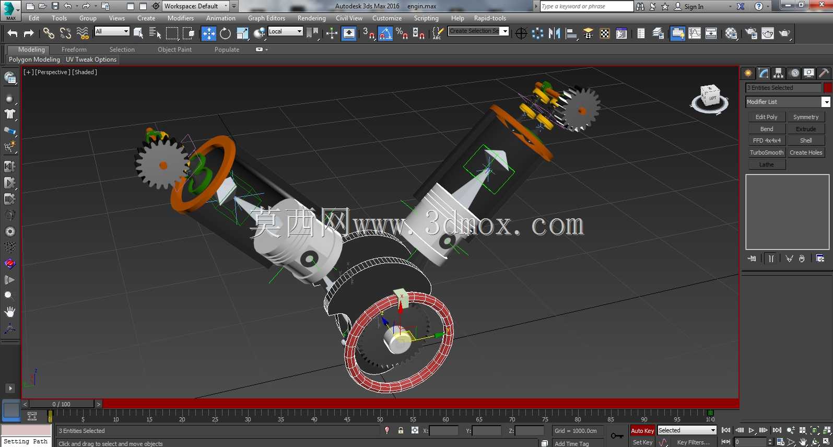Toggle the Selection Lock padlock

pyautogui.click(x=401, y=431)
